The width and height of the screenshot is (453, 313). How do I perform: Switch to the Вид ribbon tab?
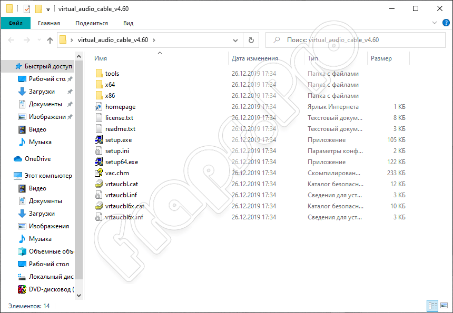(128, 23)
